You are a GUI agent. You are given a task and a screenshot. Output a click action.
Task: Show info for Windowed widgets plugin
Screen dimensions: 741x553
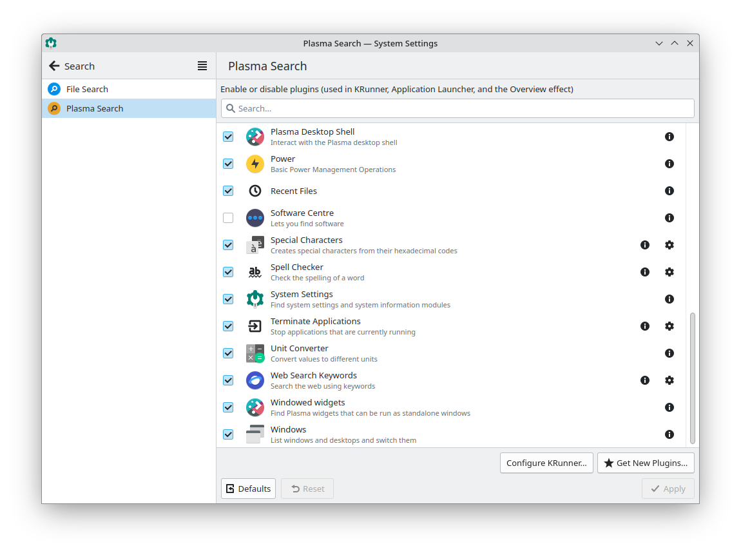pyautogui.click(x=669, y=407)
